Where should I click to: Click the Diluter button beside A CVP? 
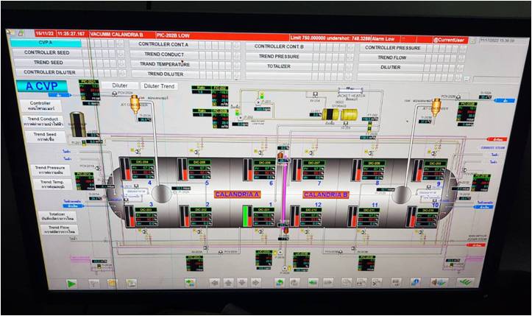pos(120,85)
